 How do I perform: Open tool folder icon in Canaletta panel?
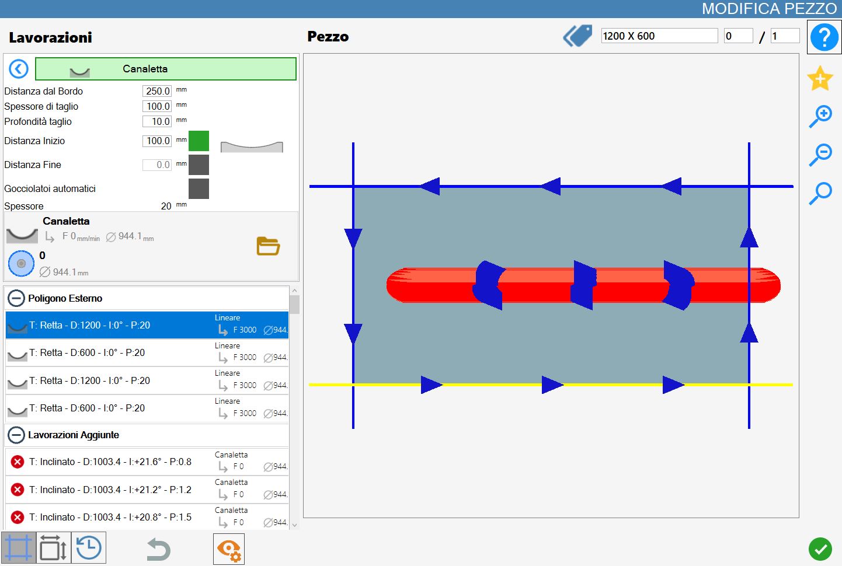(268, 246)
